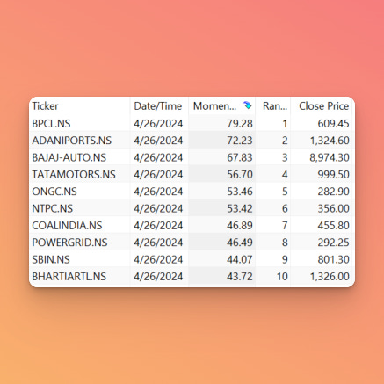Select the COALINDIA.NS ticker cell
The width and height of the screenshot is (384, 384).
[67, 226]
